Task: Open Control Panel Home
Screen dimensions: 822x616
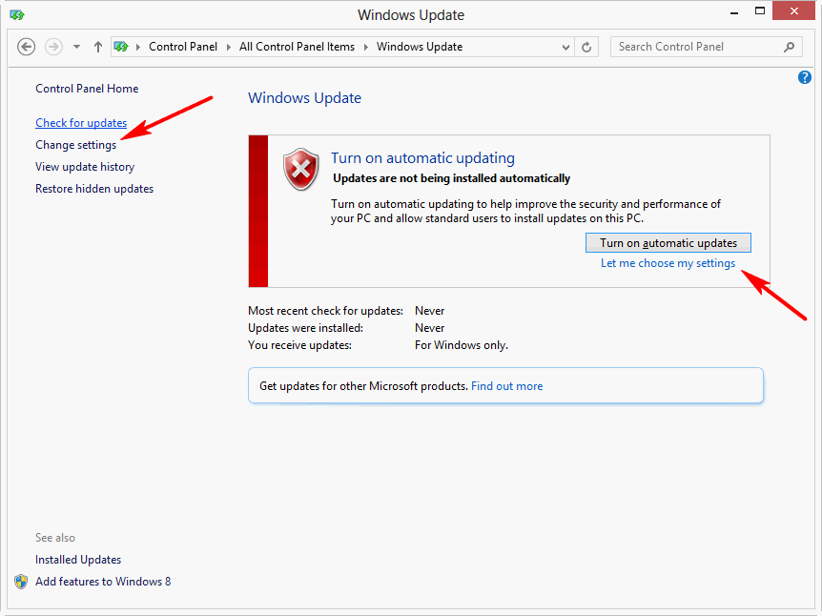Action: (x=87, y=89)
